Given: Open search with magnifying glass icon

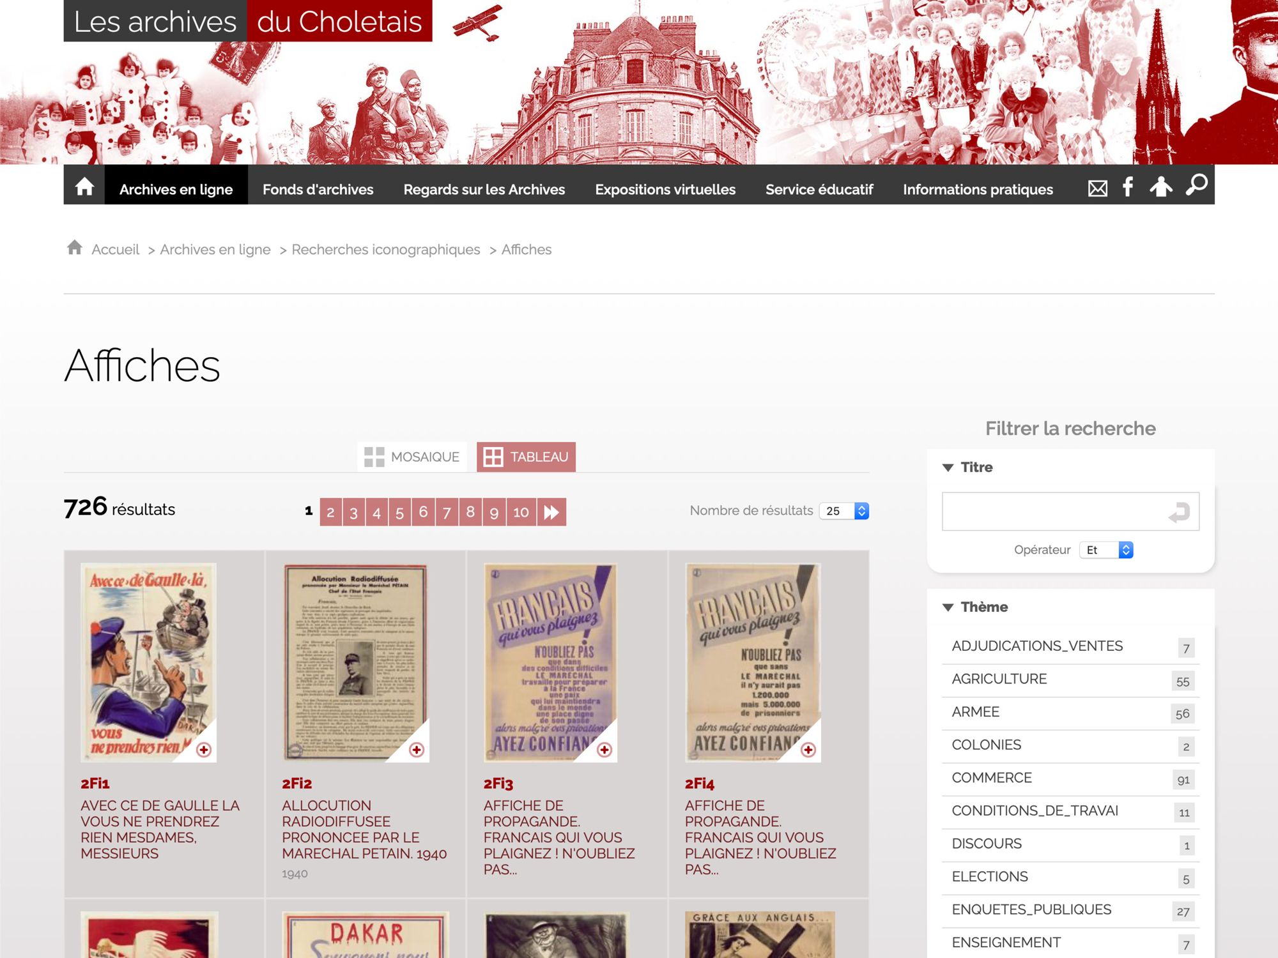Looking at the screenshot, I should pyautogui.click(x=1196, y=185).
